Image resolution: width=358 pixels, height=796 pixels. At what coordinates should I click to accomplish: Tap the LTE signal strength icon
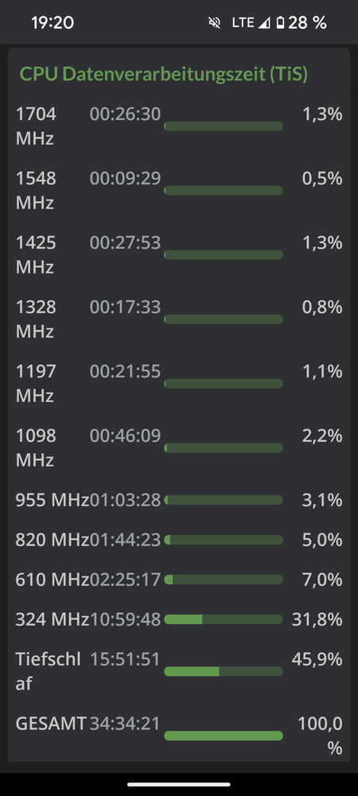coord(263,23)
